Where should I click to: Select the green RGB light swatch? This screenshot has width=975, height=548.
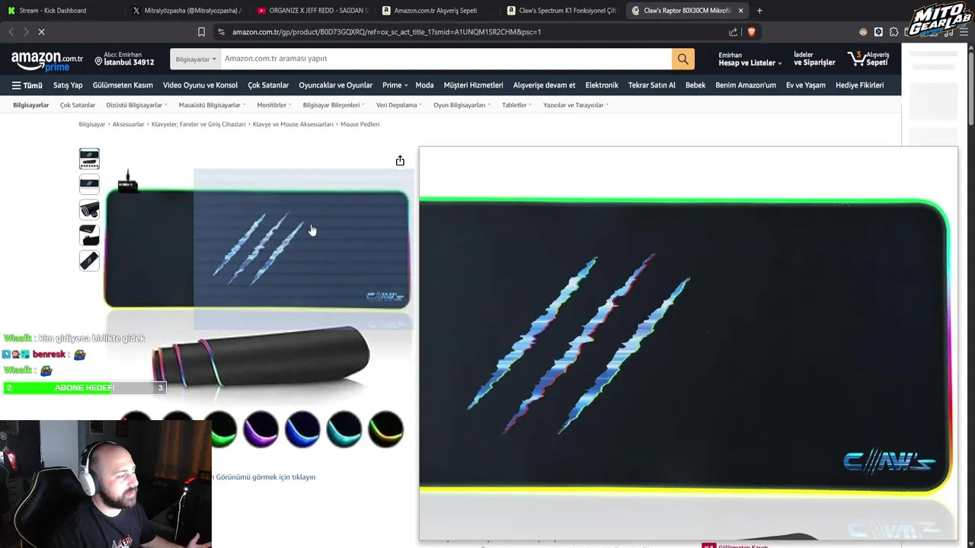pyautogui.click(x=220, y=429)
